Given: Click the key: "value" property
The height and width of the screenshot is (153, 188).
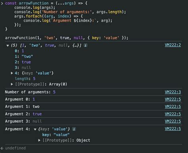Looking at the screenshot, I should click(x=56, y=135).
